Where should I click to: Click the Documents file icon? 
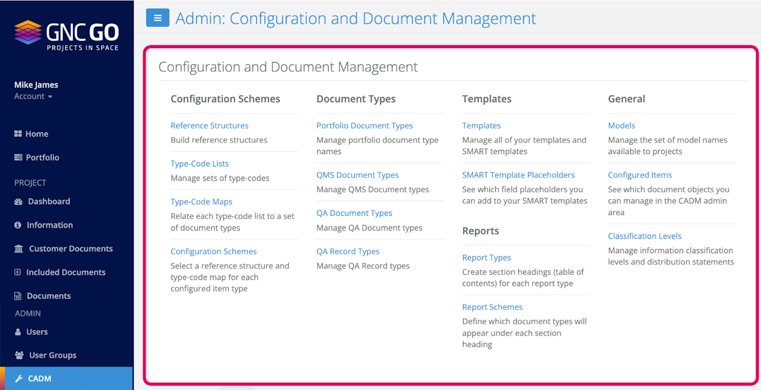click(x=18, y=296)
